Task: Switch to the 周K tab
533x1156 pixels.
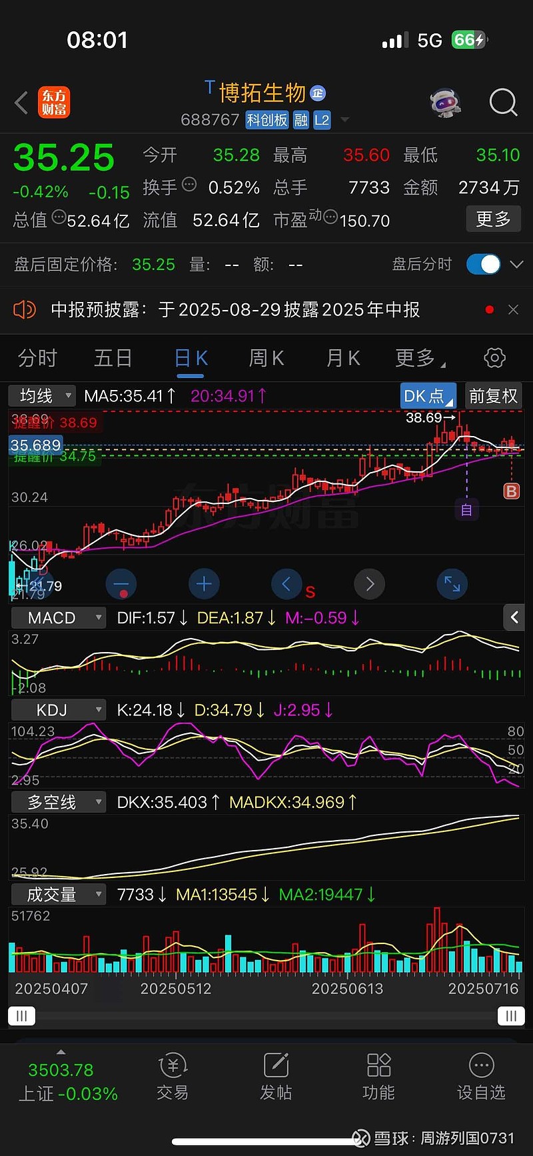Action: pyautogui.click(x=266, y=359)
